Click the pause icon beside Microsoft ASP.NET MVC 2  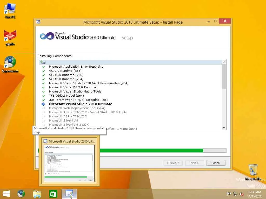43,116
